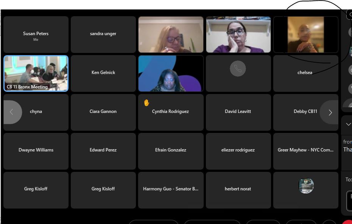Select the circled video tile in the top-right corner

(305, 35)
